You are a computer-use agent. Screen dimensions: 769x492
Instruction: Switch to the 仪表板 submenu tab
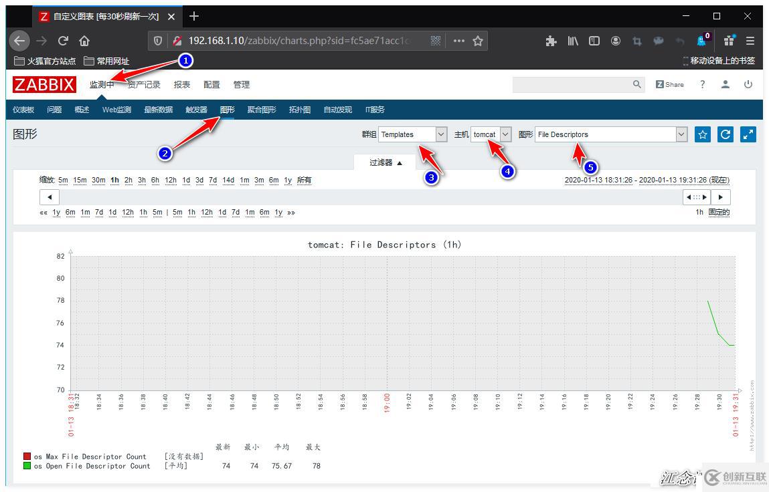coord(23,109)
